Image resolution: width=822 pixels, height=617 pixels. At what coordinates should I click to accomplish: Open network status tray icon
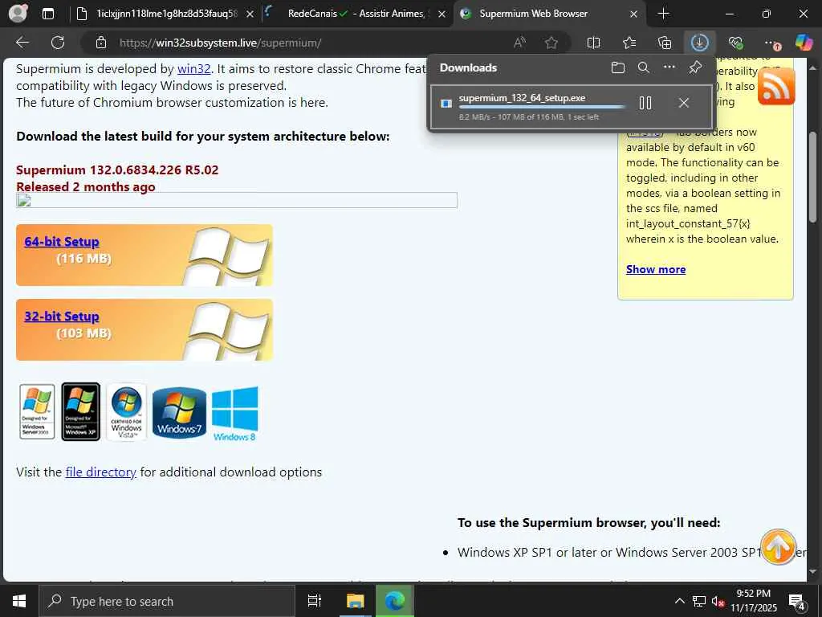(x=699, y=601)
